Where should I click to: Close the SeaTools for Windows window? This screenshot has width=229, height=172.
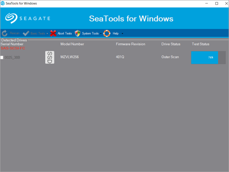point(226,3)
